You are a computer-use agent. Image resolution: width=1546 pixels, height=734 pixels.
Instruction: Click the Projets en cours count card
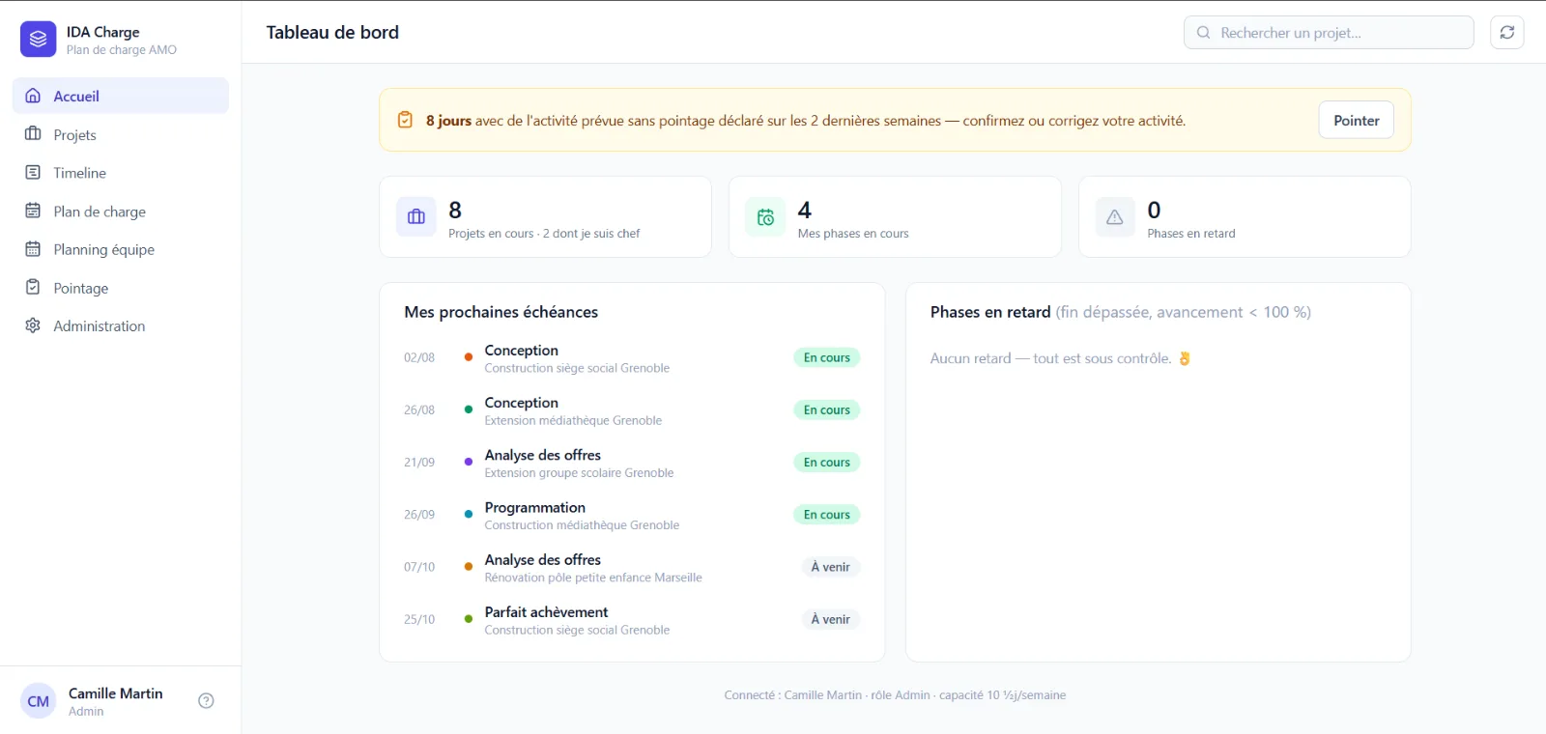[x=546, y=216]
